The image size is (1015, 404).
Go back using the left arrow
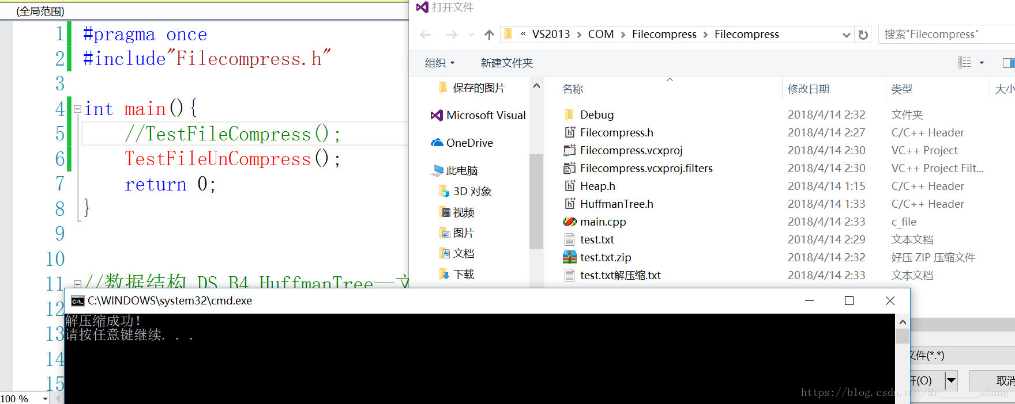[426, 35]
